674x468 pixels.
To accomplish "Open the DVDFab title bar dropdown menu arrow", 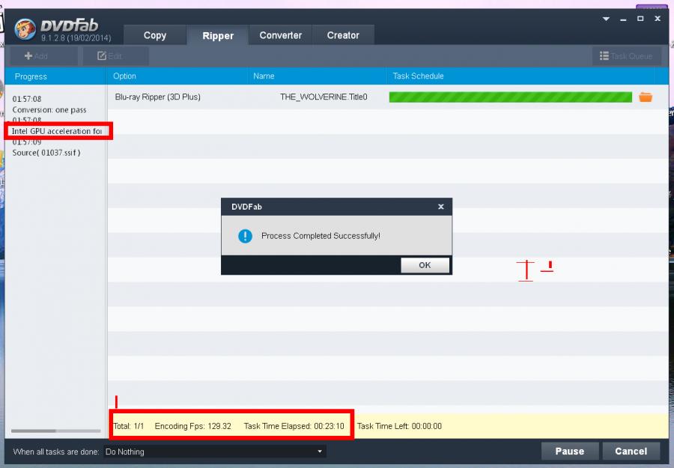I will point(606,19).
